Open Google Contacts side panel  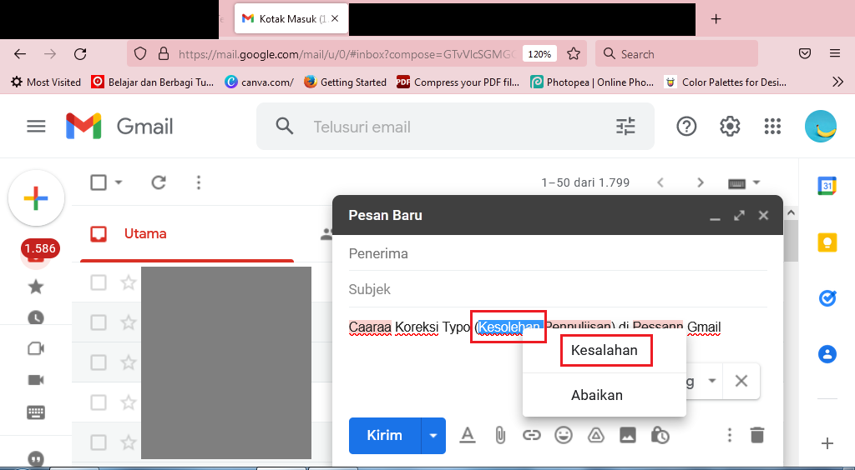(827, 354)
